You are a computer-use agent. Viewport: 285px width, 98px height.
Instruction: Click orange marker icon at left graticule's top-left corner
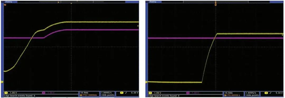(5, 4)
